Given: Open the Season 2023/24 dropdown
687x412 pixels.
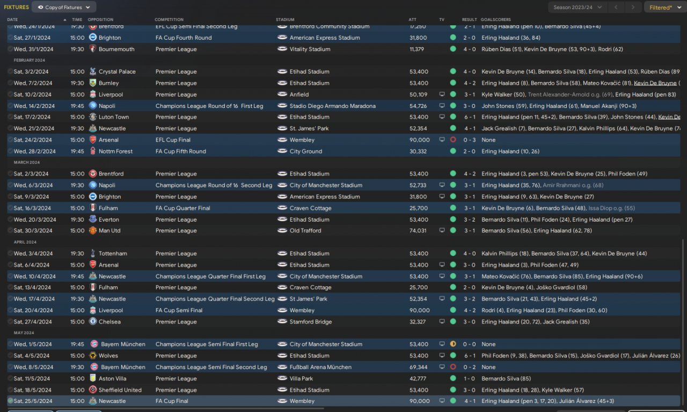Looking at the screenshot, I should [578, 7].
